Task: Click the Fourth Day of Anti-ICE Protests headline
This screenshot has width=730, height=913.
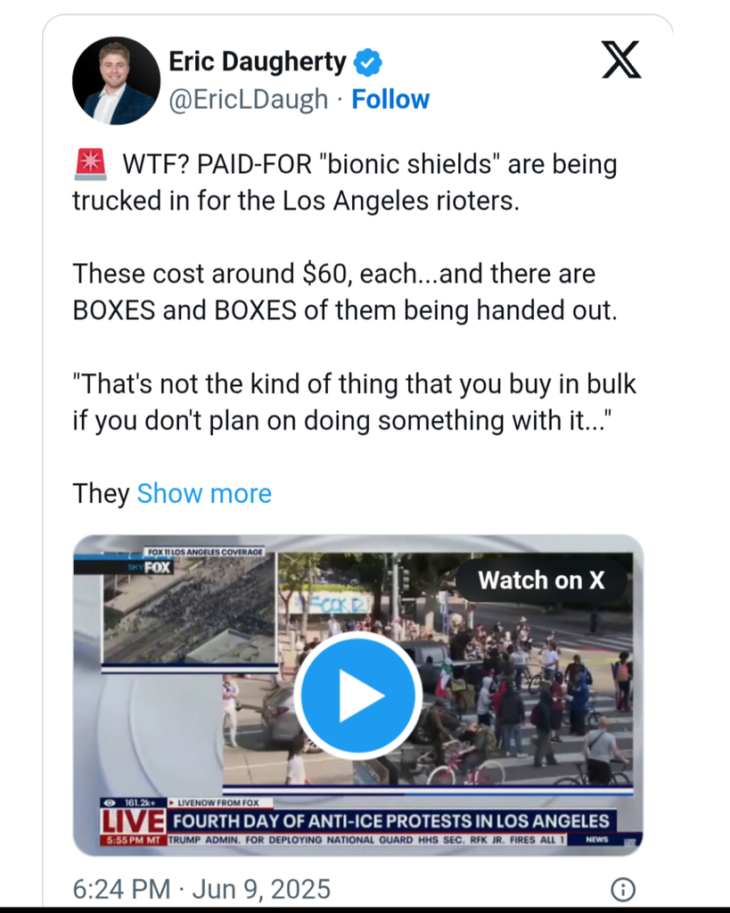Action: (391, 821)
